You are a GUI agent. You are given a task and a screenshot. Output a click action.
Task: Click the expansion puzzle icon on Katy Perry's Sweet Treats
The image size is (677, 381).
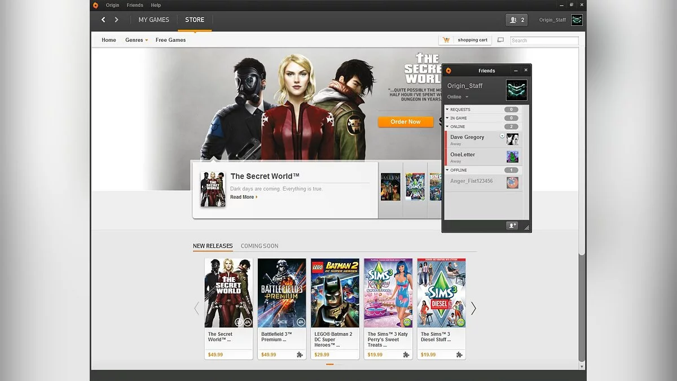tap(406, 354)
